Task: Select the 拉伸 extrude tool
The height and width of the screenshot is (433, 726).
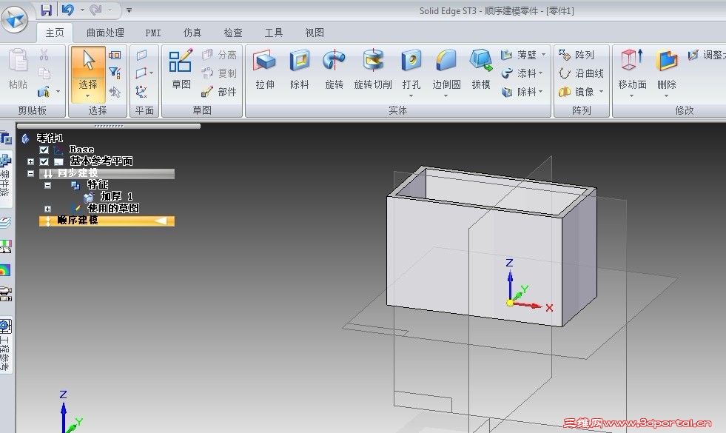Action: [265, 70]
